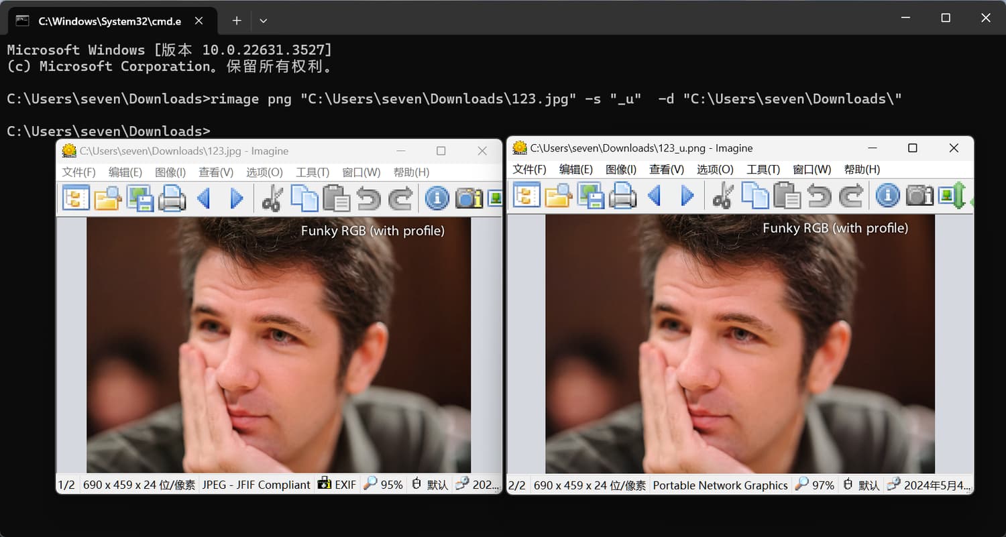Click the Copy icon in 123_u.png window
This screenshot has width=1006, height=537.
pos(755,196)
